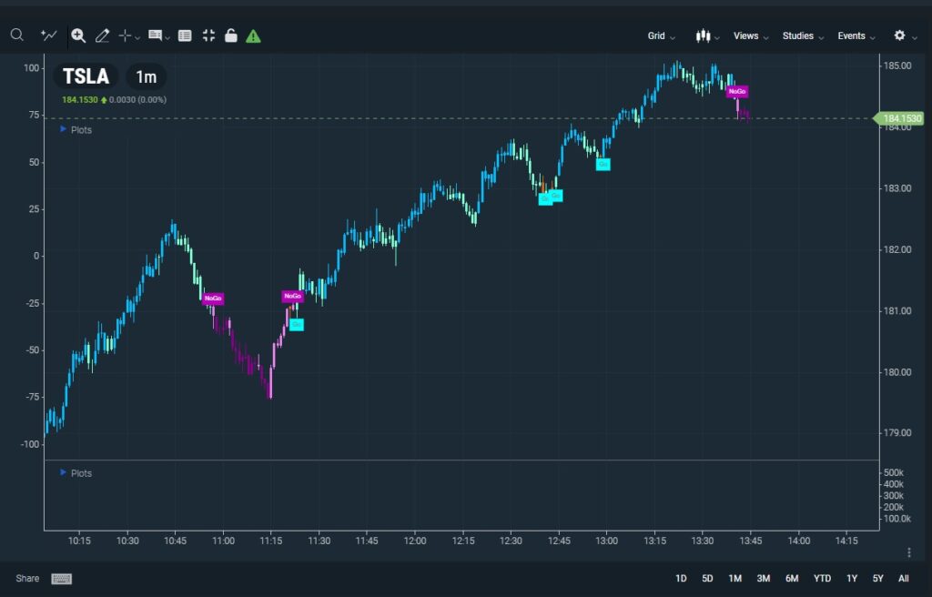The height and width of the screenshot is (597, 932).
Task: Expand the Views dropdown
Action: 746,35
